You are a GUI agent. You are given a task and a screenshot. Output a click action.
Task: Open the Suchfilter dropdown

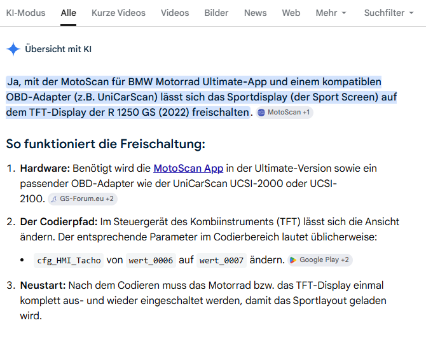(x=388, y=13)
